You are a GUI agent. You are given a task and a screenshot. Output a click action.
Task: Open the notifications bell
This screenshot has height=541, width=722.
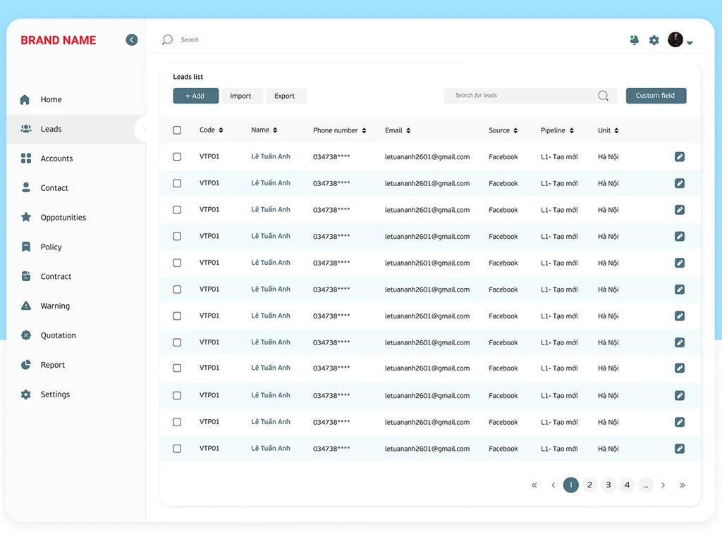pyautogui.click(x=634, y=40)
